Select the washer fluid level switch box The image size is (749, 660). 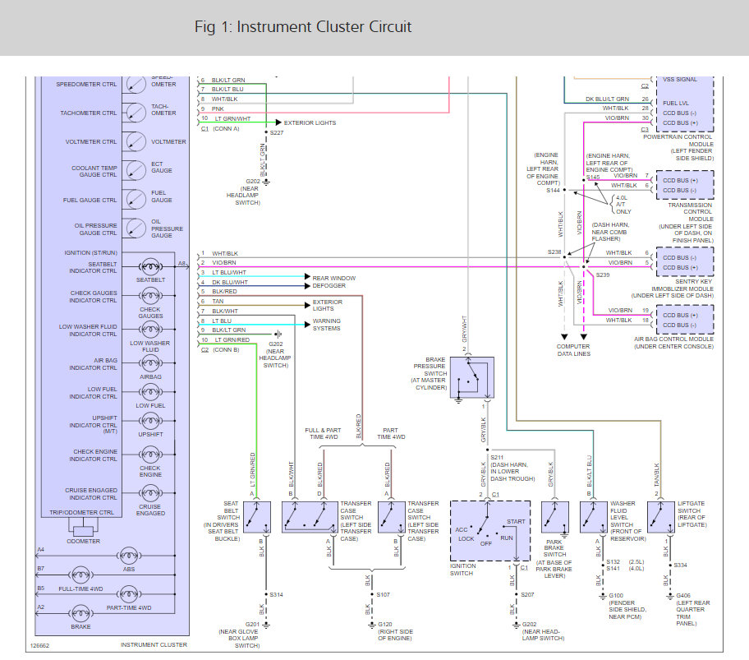coord(594,517)
